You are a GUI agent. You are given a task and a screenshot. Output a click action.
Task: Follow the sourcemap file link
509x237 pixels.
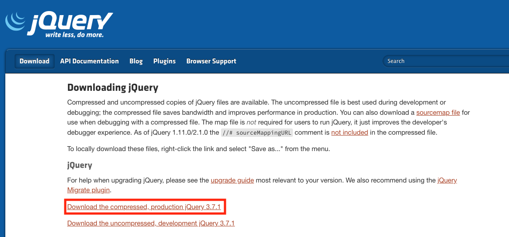tap(438, 113)
